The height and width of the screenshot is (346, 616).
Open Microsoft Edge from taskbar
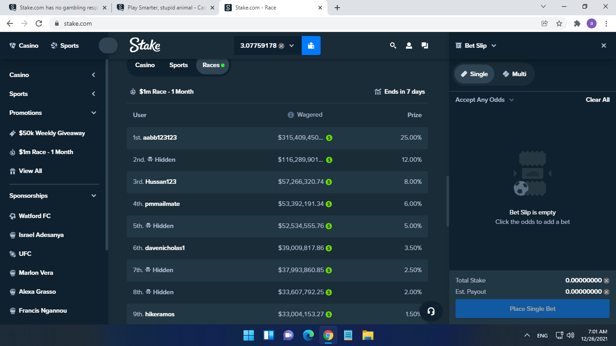pyautogui.click(x=308, y=335)
